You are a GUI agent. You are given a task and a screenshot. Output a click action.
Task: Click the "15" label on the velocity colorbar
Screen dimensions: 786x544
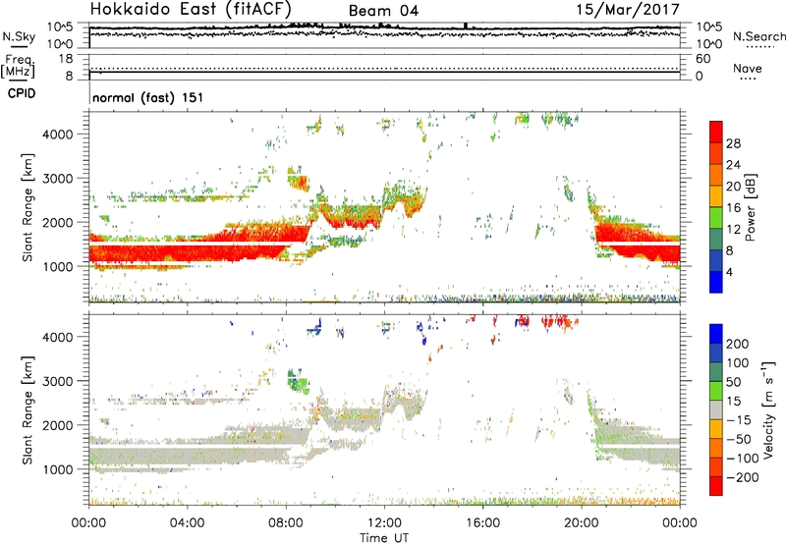coord(734,401)
